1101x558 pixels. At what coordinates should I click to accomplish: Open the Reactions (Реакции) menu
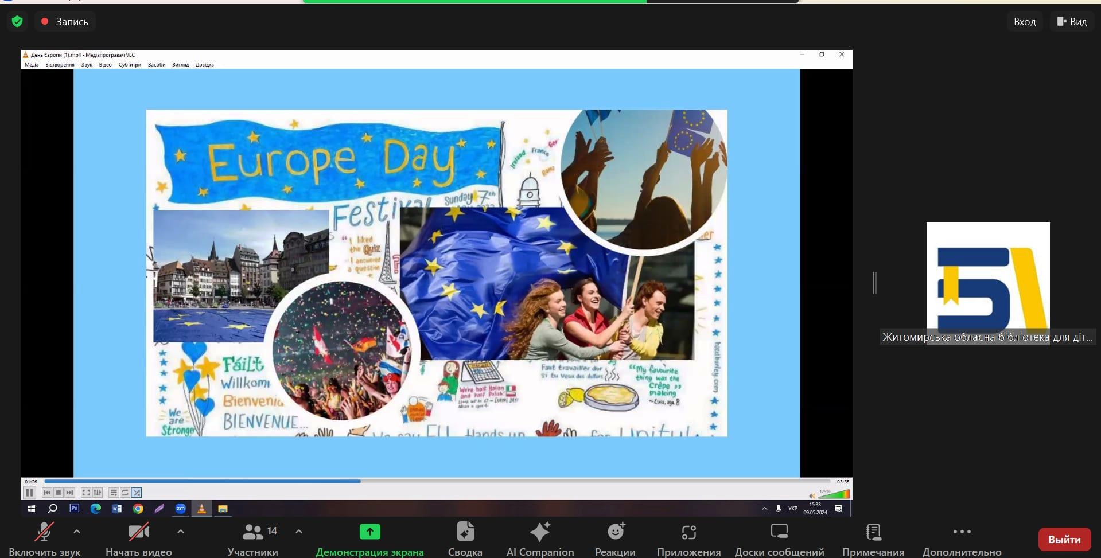click(615, 539)
